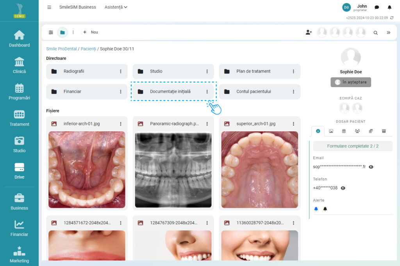Viewport: 400px width, 266px height.
Task: Expand the double-chevron panel toggle
Action: tap(388, 33)
